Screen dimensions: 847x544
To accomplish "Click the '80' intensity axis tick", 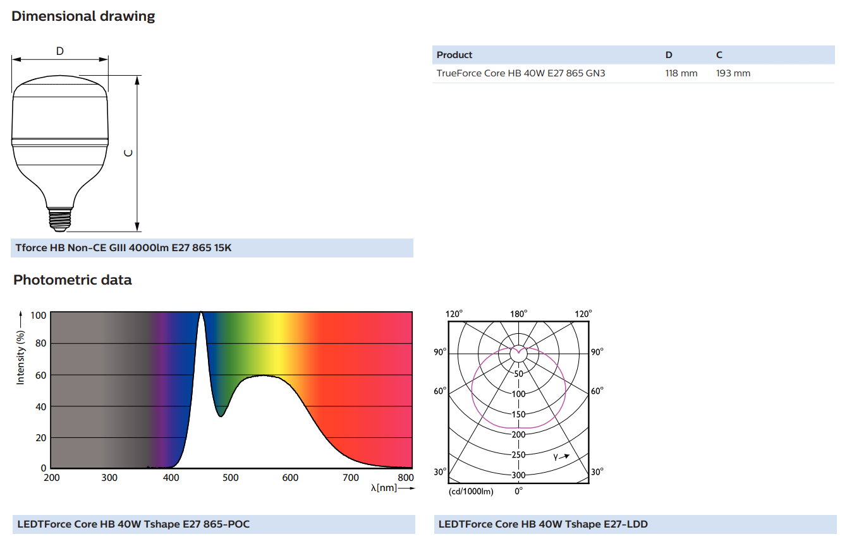I will pyautogui.click(x=41, y=343).
